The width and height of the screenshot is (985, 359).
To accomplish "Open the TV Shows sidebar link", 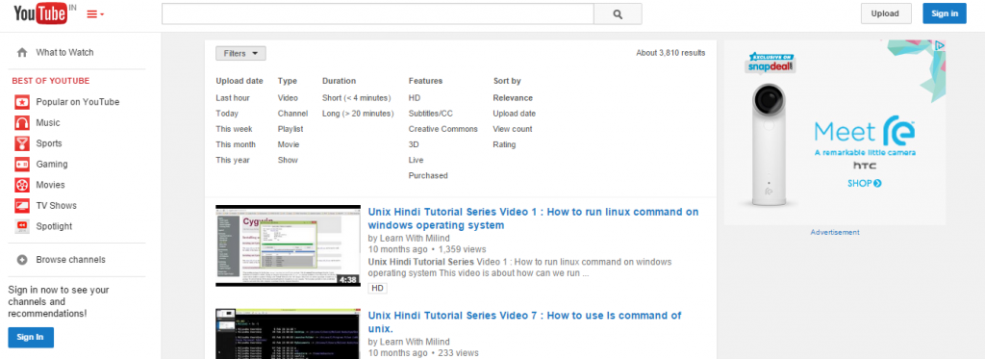I will 56,206.
